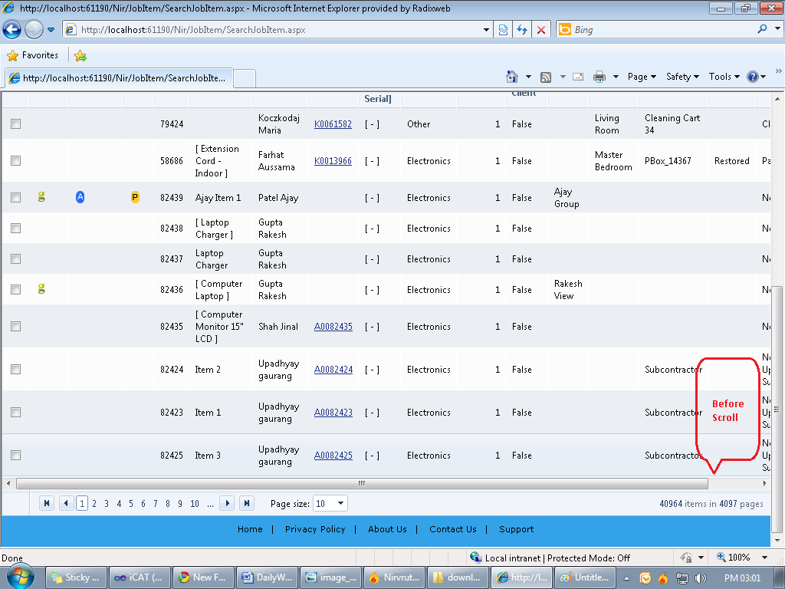Image resolution: width=785 pixels, height=589 pixels.
Task: Open link K0061582
Action: click(x=333, y=123)
